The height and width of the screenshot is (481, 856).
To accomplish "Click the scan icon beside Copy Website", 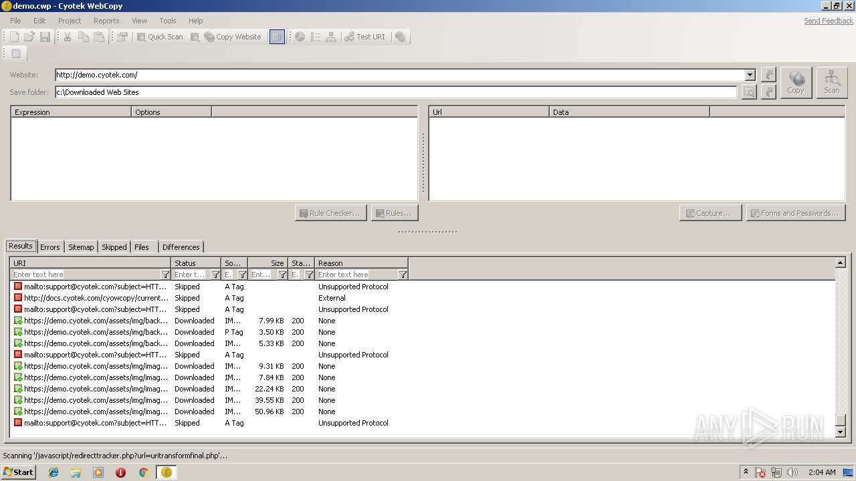I will [x=195, y=37].
